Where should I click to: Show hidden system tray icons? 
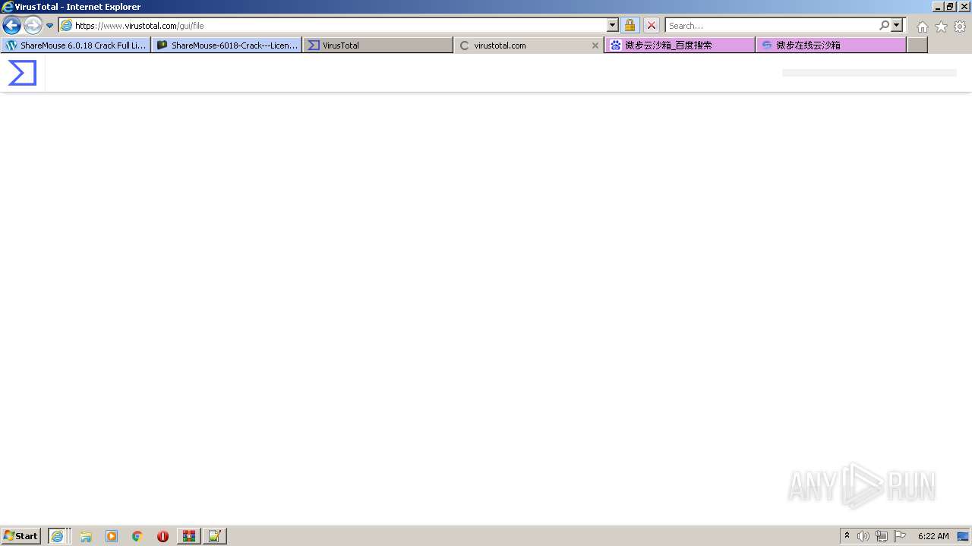point(847,535)
